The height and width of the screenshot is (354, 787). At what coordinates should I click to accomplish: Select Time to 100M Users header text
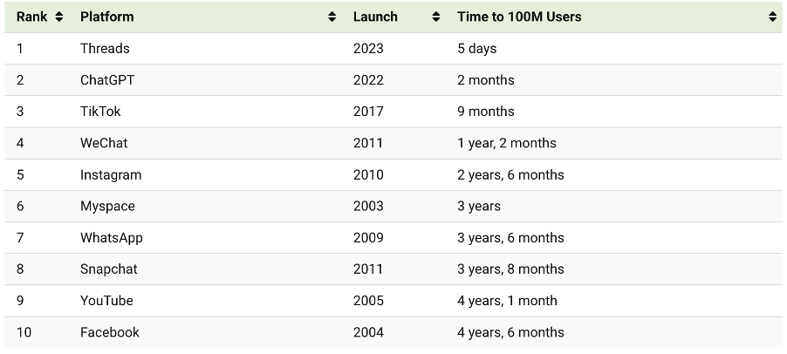tap(519, 17)
